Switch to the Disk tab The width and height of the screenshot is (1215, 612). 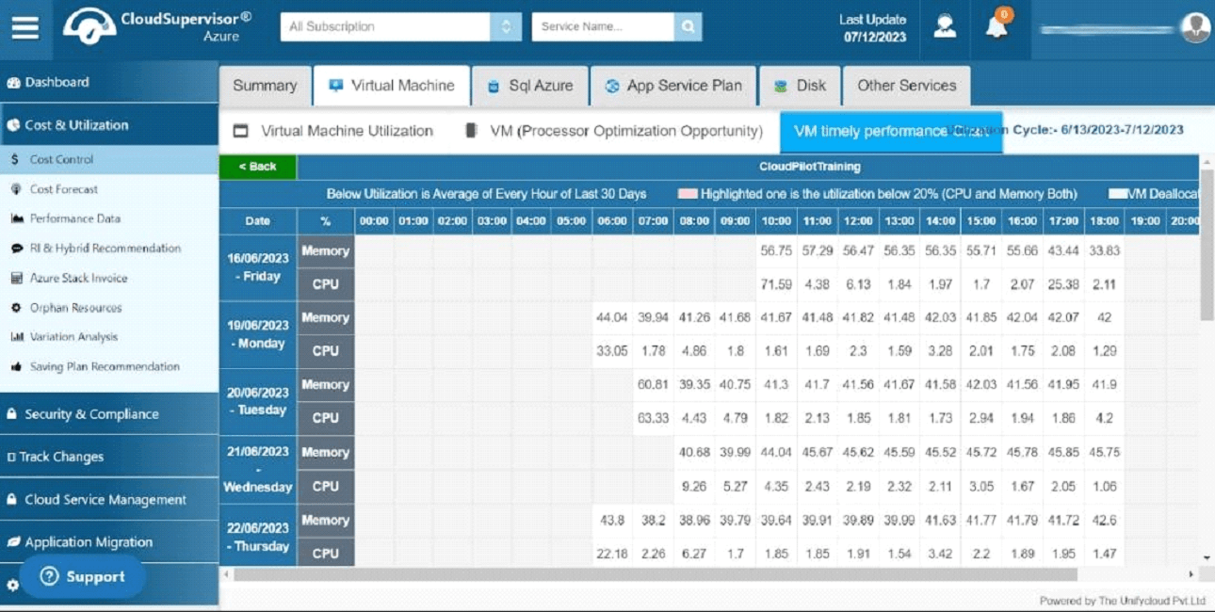click(800, 86)
